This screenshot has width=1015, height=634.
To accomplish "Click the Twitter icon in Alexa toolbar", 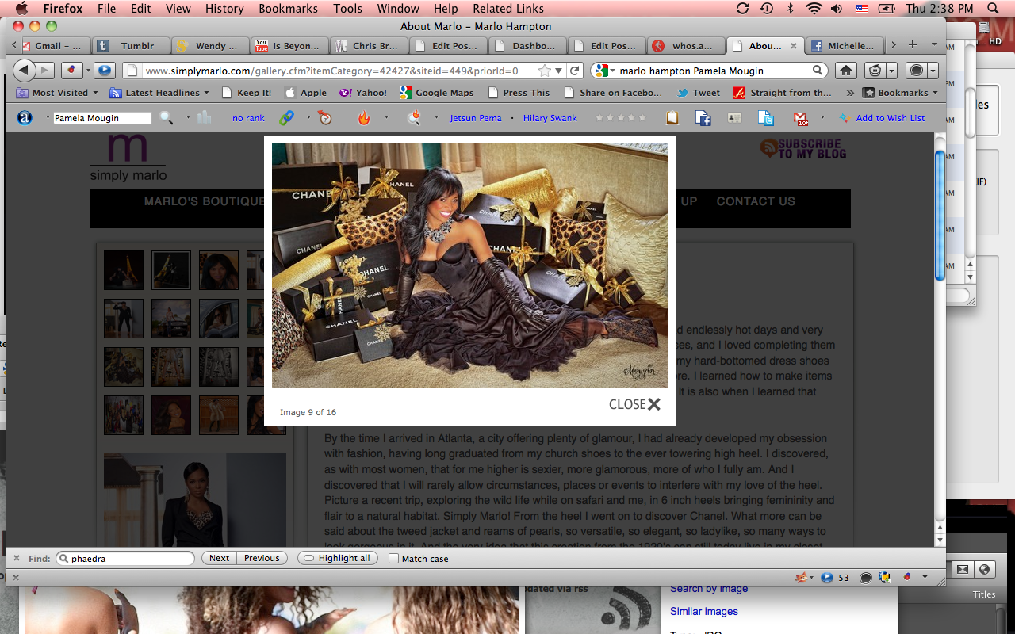I will (765, 118).
